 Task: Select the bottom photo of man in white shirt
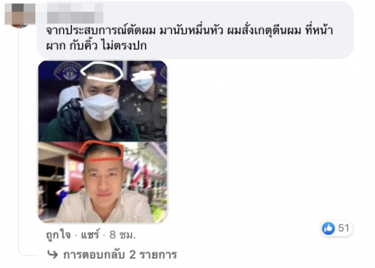point(103,182)
